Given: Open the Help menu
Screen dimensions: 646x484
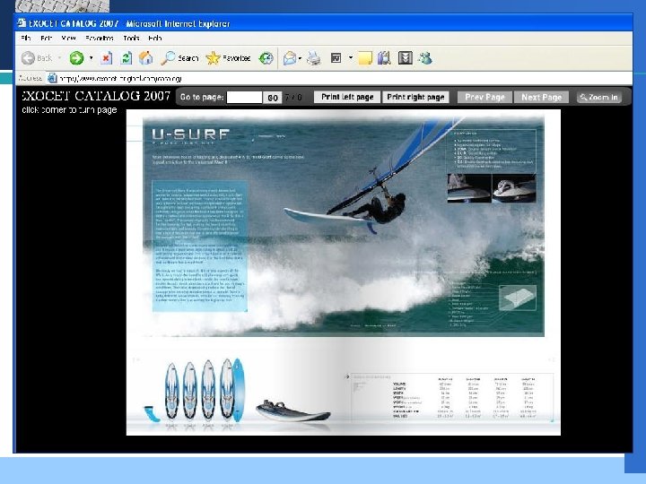Looking at the screenshot, I should click(x=155, y=39).
